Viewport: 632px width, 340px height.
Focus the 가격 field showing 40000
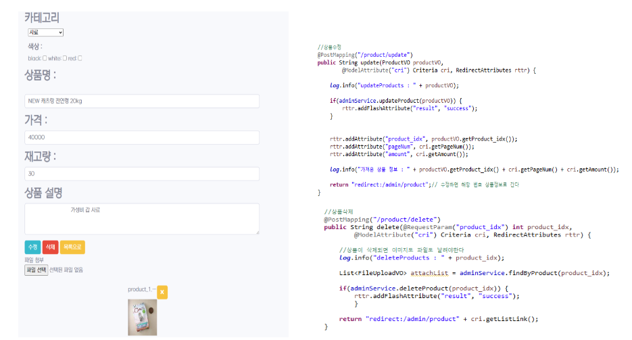[142, 137]
